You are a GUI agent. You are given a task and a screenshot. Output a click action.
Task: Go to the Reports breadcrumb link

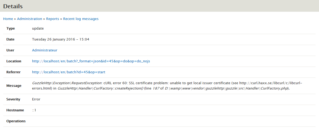point(53,19)
